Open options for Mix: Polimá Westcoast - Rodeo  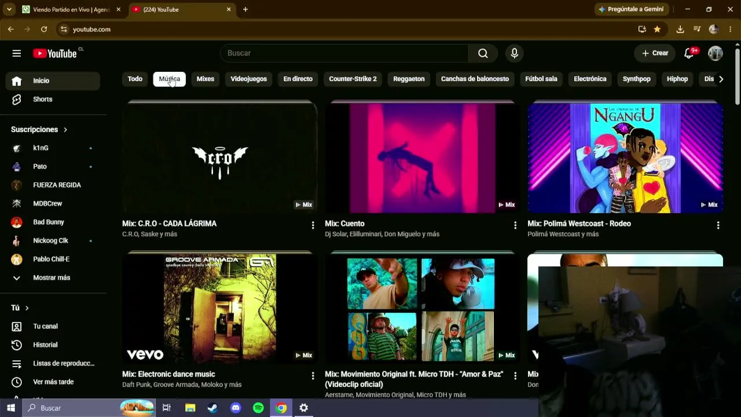(718, 225)
